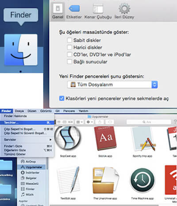Screen dimensions: 177x206
Task: Choose Finder Hakkında from the menu
Action: (x=27, y=116)
